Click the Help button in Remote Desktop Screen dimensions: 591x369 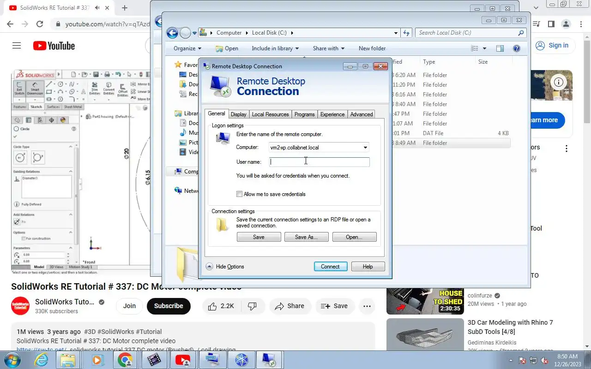tap(368, 267)
